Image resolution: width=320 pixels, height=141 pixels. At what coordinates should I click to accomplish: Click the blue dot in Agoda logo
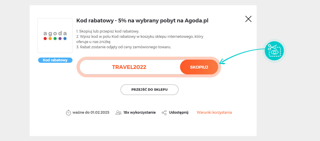point(65,39)
